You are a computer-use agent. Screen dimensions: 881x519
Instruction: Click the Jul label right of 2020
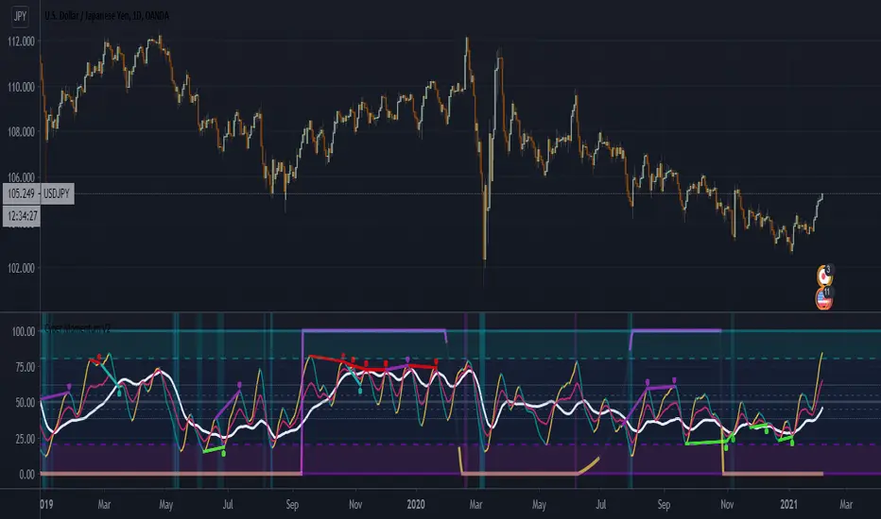[600, 505]
